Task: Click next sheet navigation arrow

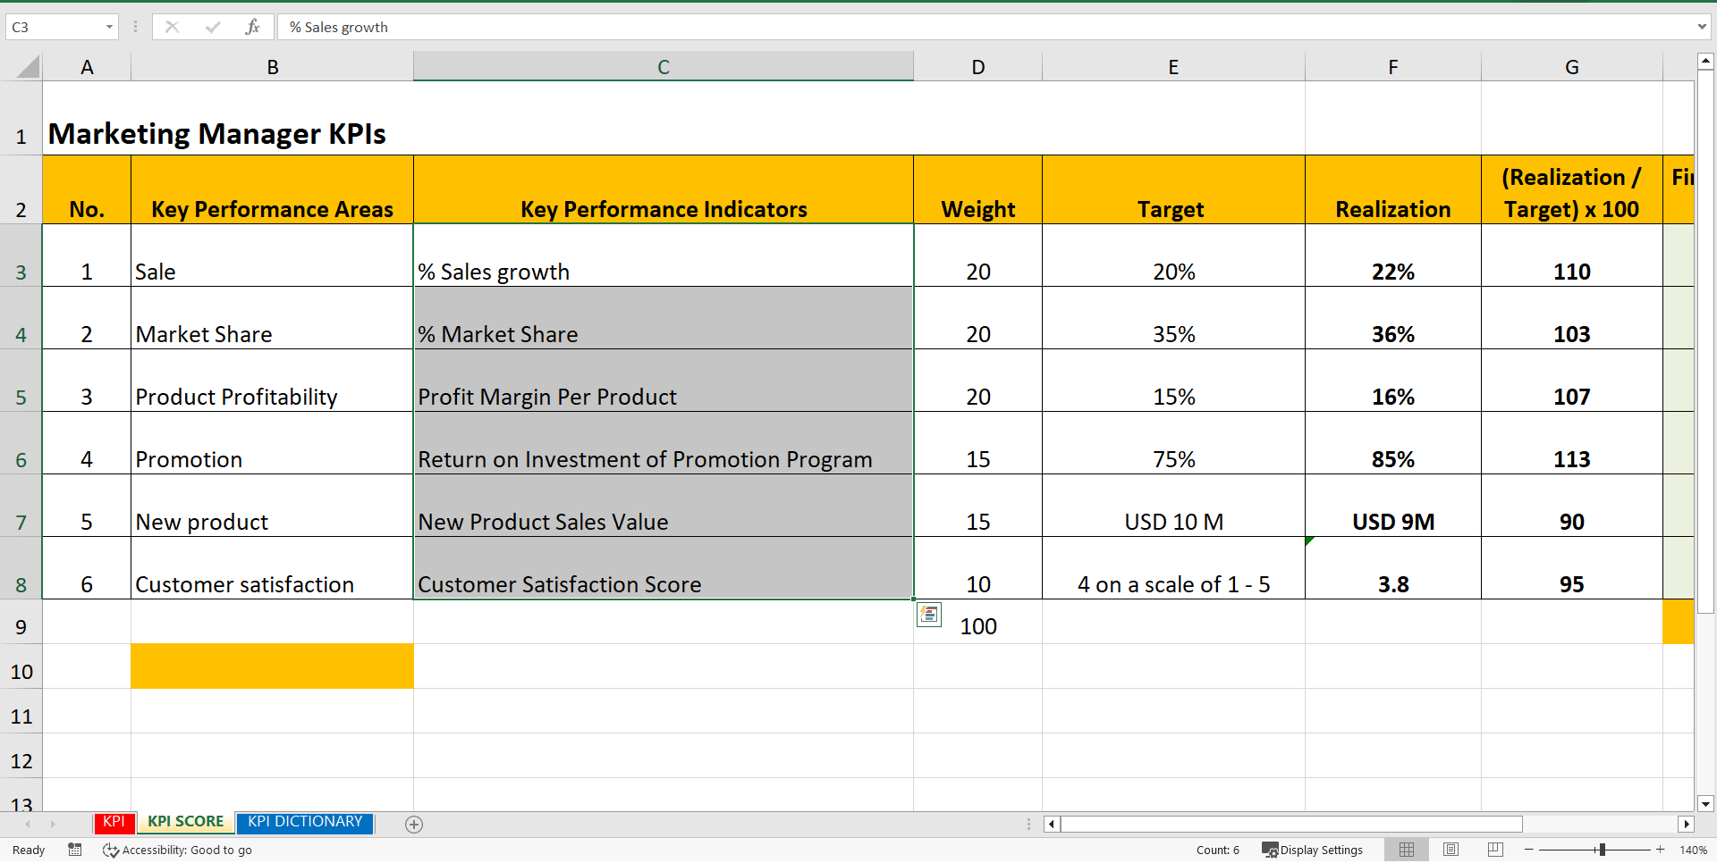Action: (x=52, y=824)
